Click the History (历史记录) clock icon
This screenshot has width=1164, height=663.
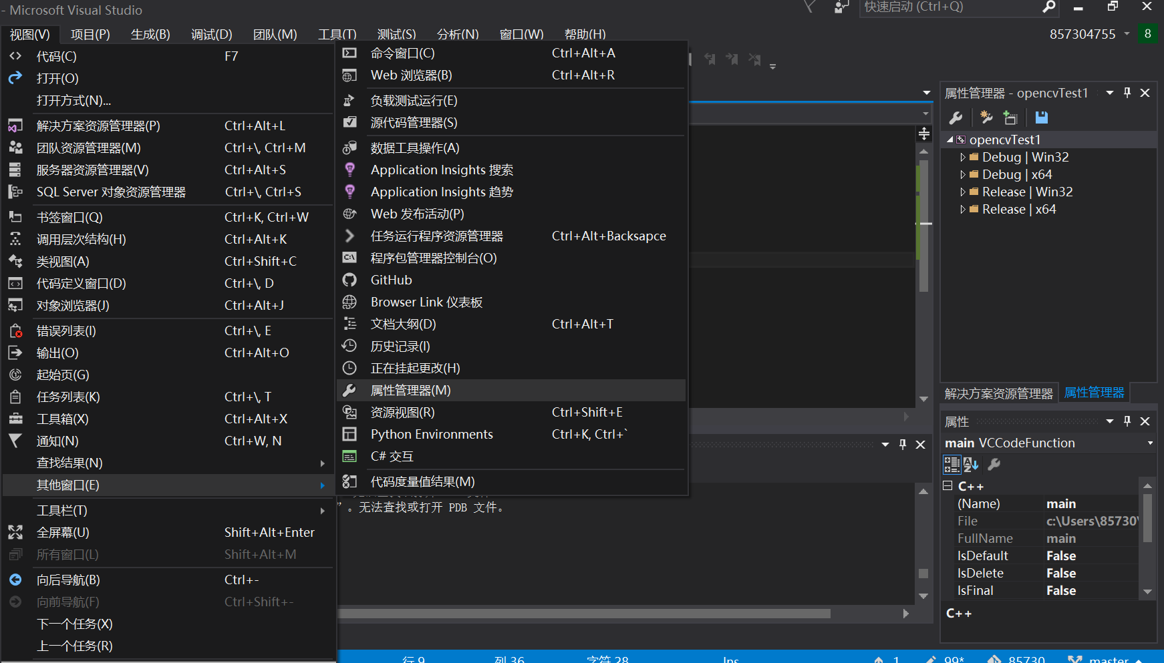pos(349,346)
